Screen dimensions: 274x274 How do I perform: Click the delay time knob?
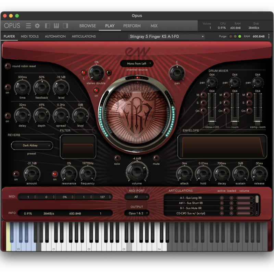pos(22,88)
